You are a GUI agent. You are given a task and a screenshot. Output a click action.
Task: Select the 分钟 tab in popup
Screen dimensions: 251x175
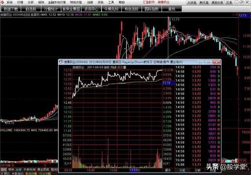pyautogui.click(x=198, y=171)
